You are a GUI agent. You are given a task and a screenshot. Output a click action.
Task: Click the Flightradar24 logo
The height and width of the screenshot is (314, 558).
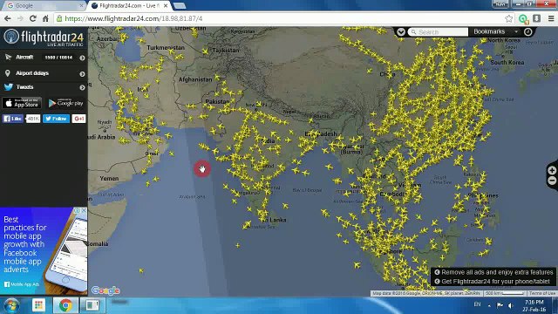pos(44,38)
